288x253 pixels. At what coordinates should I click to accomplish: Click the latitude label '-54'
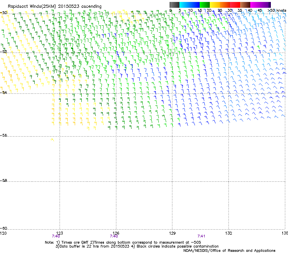coord(4,93)
